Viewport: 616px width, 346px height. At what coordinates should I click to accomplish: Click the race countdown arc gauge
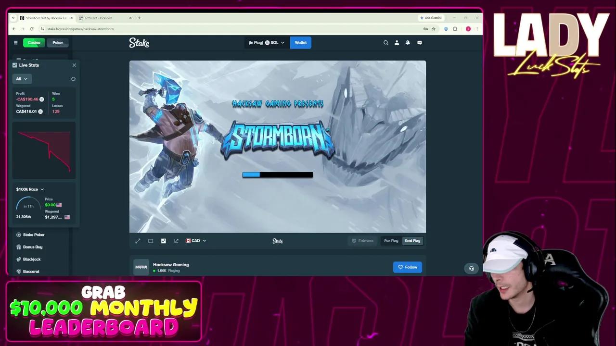28,204
